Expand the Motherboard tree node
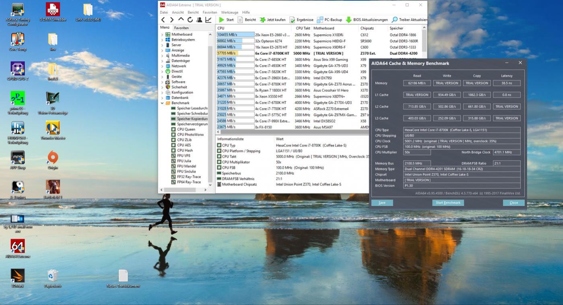Image resolution: width=563 pixels, height=305 pixels. tap(162, 35)
